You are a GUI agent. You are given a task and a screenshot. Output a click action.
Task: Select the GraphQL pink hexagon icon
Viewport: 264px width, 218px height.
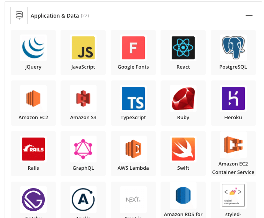point(83,149)
